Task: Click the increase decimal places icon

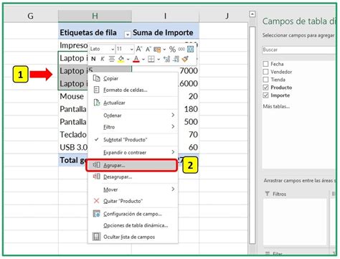Action: (x=166, y=59)
